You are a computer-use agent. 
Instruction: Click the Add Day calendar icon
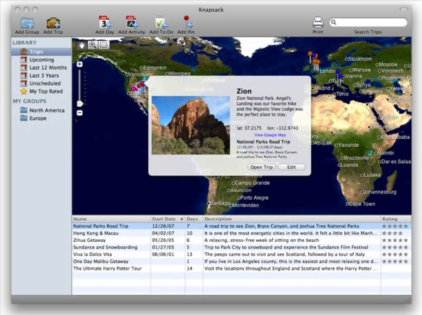click(105, 23)
